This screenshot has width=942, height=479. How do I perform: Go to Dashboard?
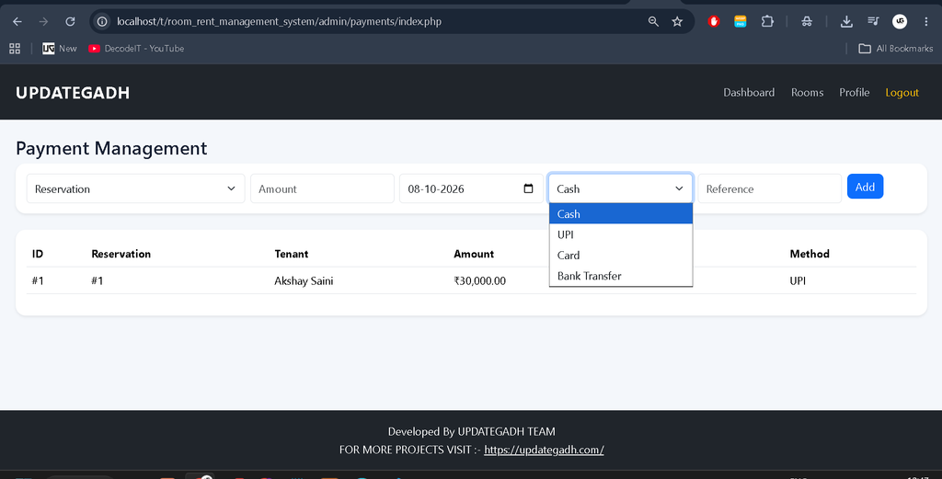coord(749,93)
